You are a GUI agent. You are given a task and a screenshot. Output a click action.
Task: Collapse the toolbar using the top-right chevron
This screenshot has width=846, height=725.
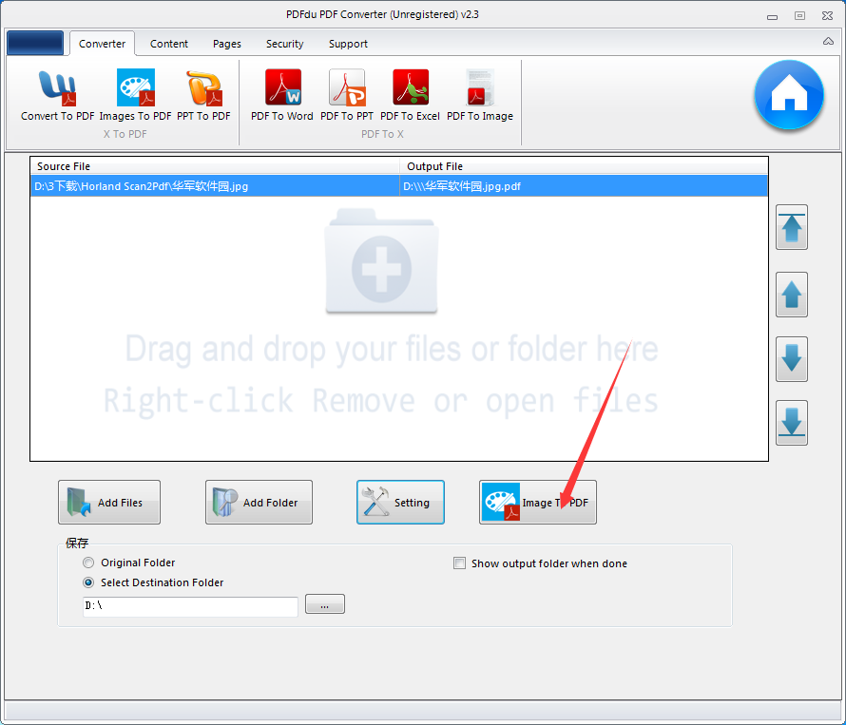827,42
